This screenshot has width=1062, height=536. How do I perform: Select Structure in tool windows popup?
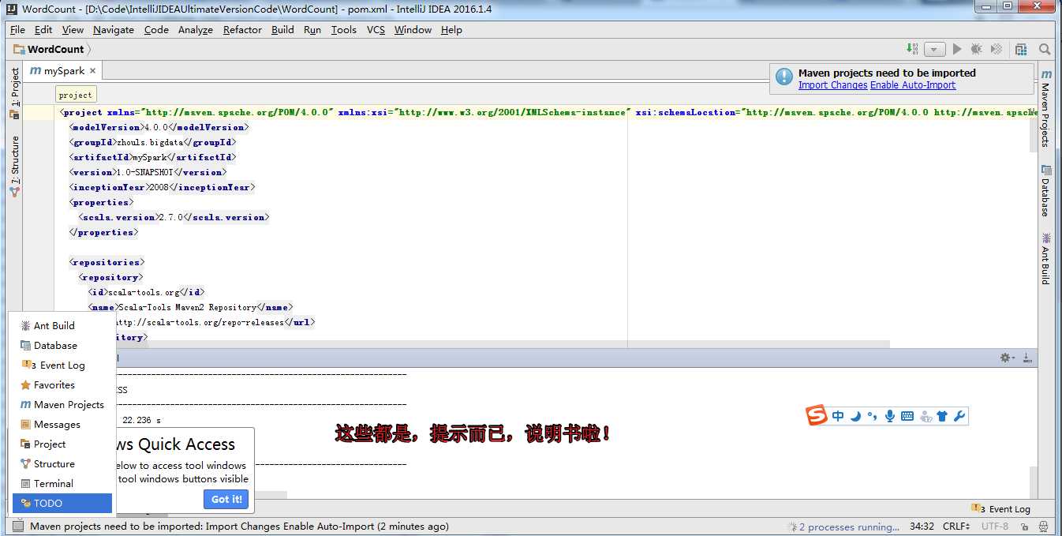(x=62, y=463)
